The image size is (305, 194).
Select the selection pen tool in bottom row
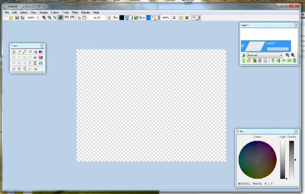(x=14, y=69)
